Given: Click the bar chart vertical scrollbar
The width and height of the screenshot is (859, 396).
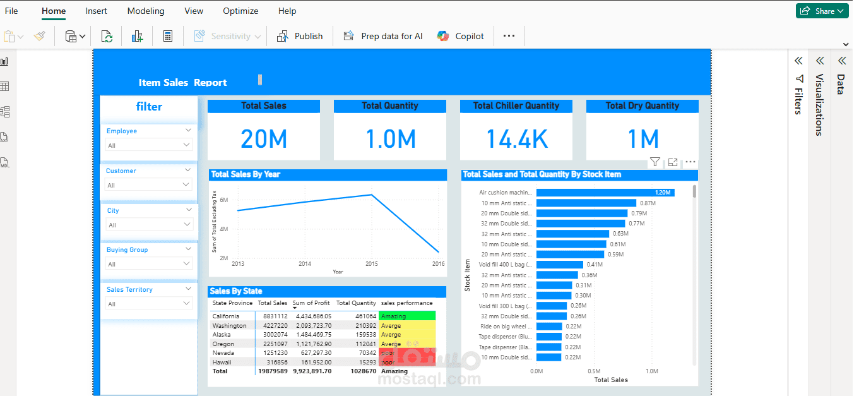Looking at the screenshot, I should (x=695, y=191).
